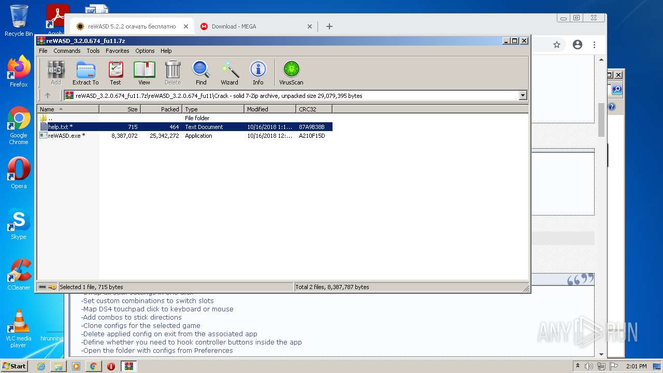Open the Tools menu
This screenshot has width=663, height=373.
[x=93, y=51]
